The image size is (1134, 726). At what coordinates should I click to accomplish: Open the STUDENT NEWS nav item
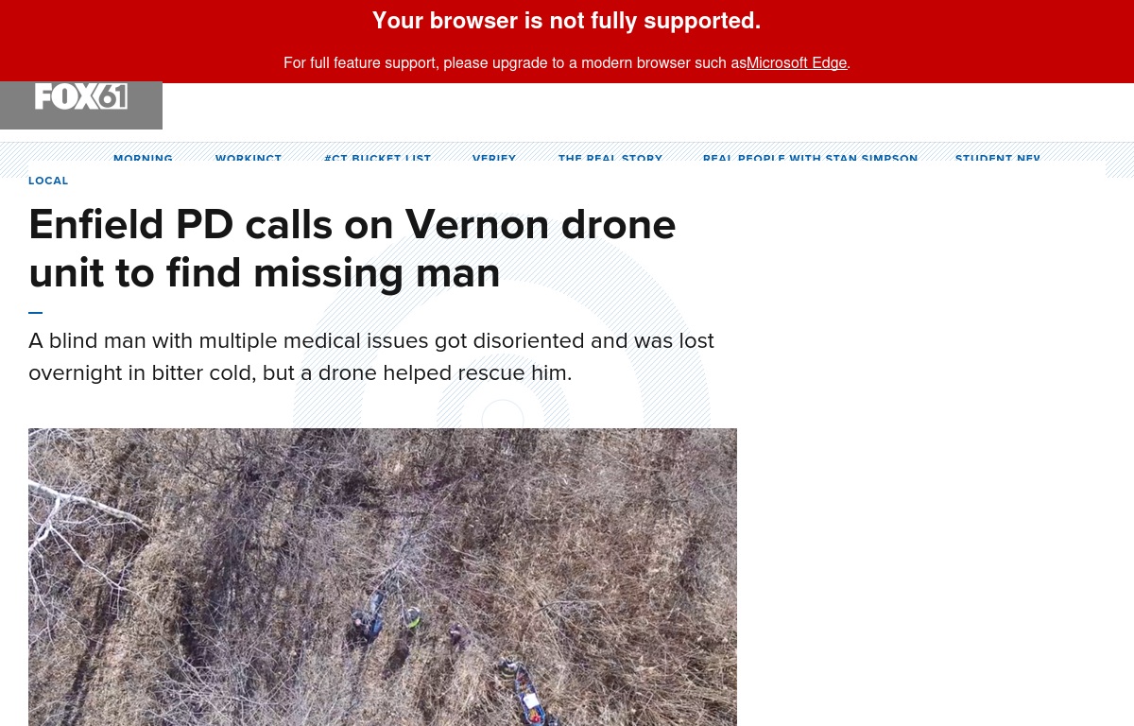(998, 158)
